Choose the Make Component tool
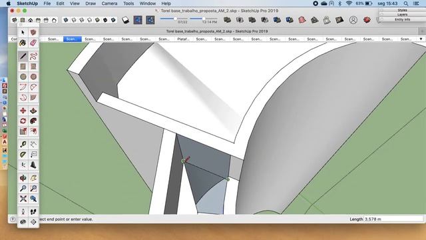 [33, 33]
